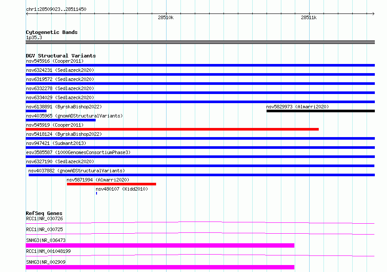Click the long red bar under nsv545919
The image size is (387, 272).
172,129
